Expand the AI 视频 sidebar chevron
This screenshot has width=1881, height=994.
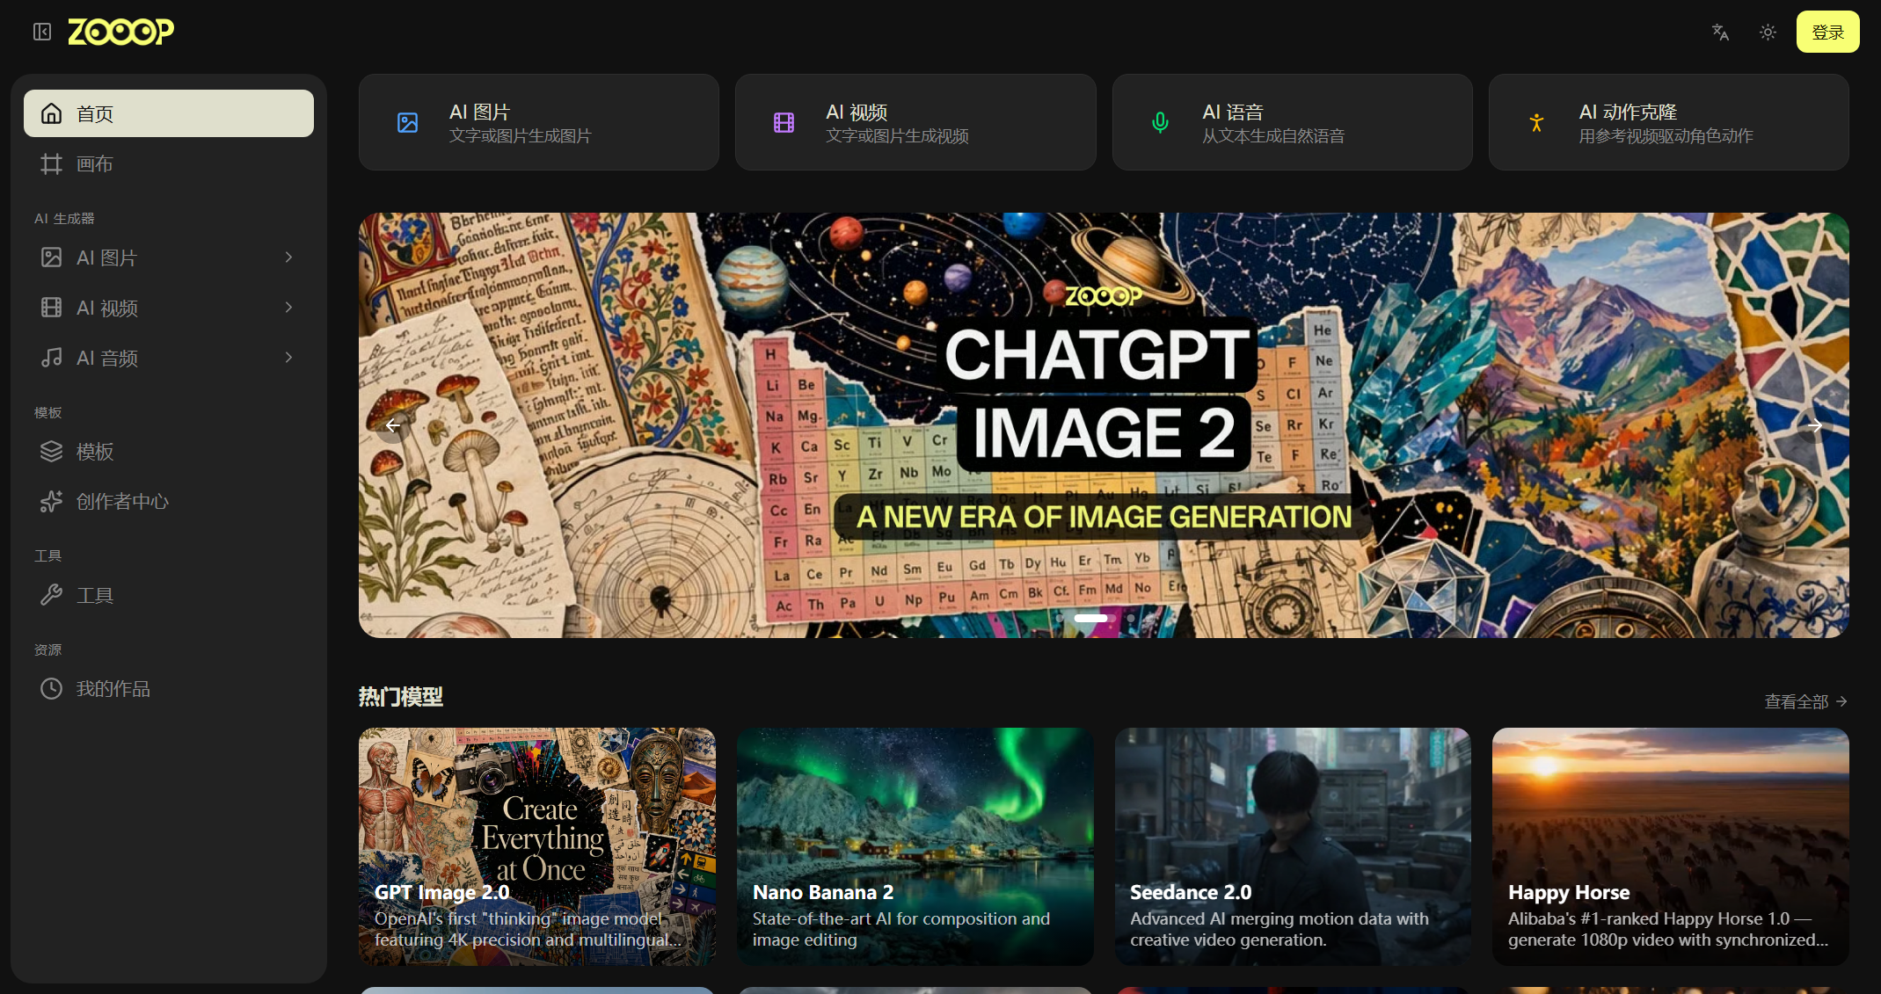pyautogui.click(x=288, y=308)
